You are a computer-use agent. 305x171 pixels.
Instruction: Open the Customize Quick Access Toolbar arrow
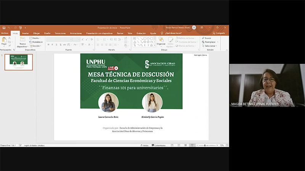coord(25,28)
